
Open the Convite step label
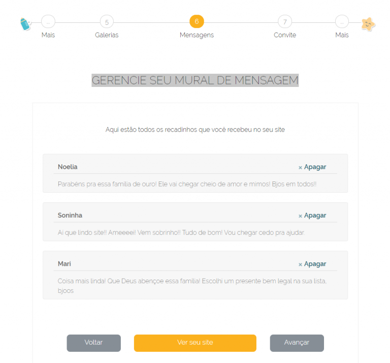pyautogui.click(x=285, y=35)
